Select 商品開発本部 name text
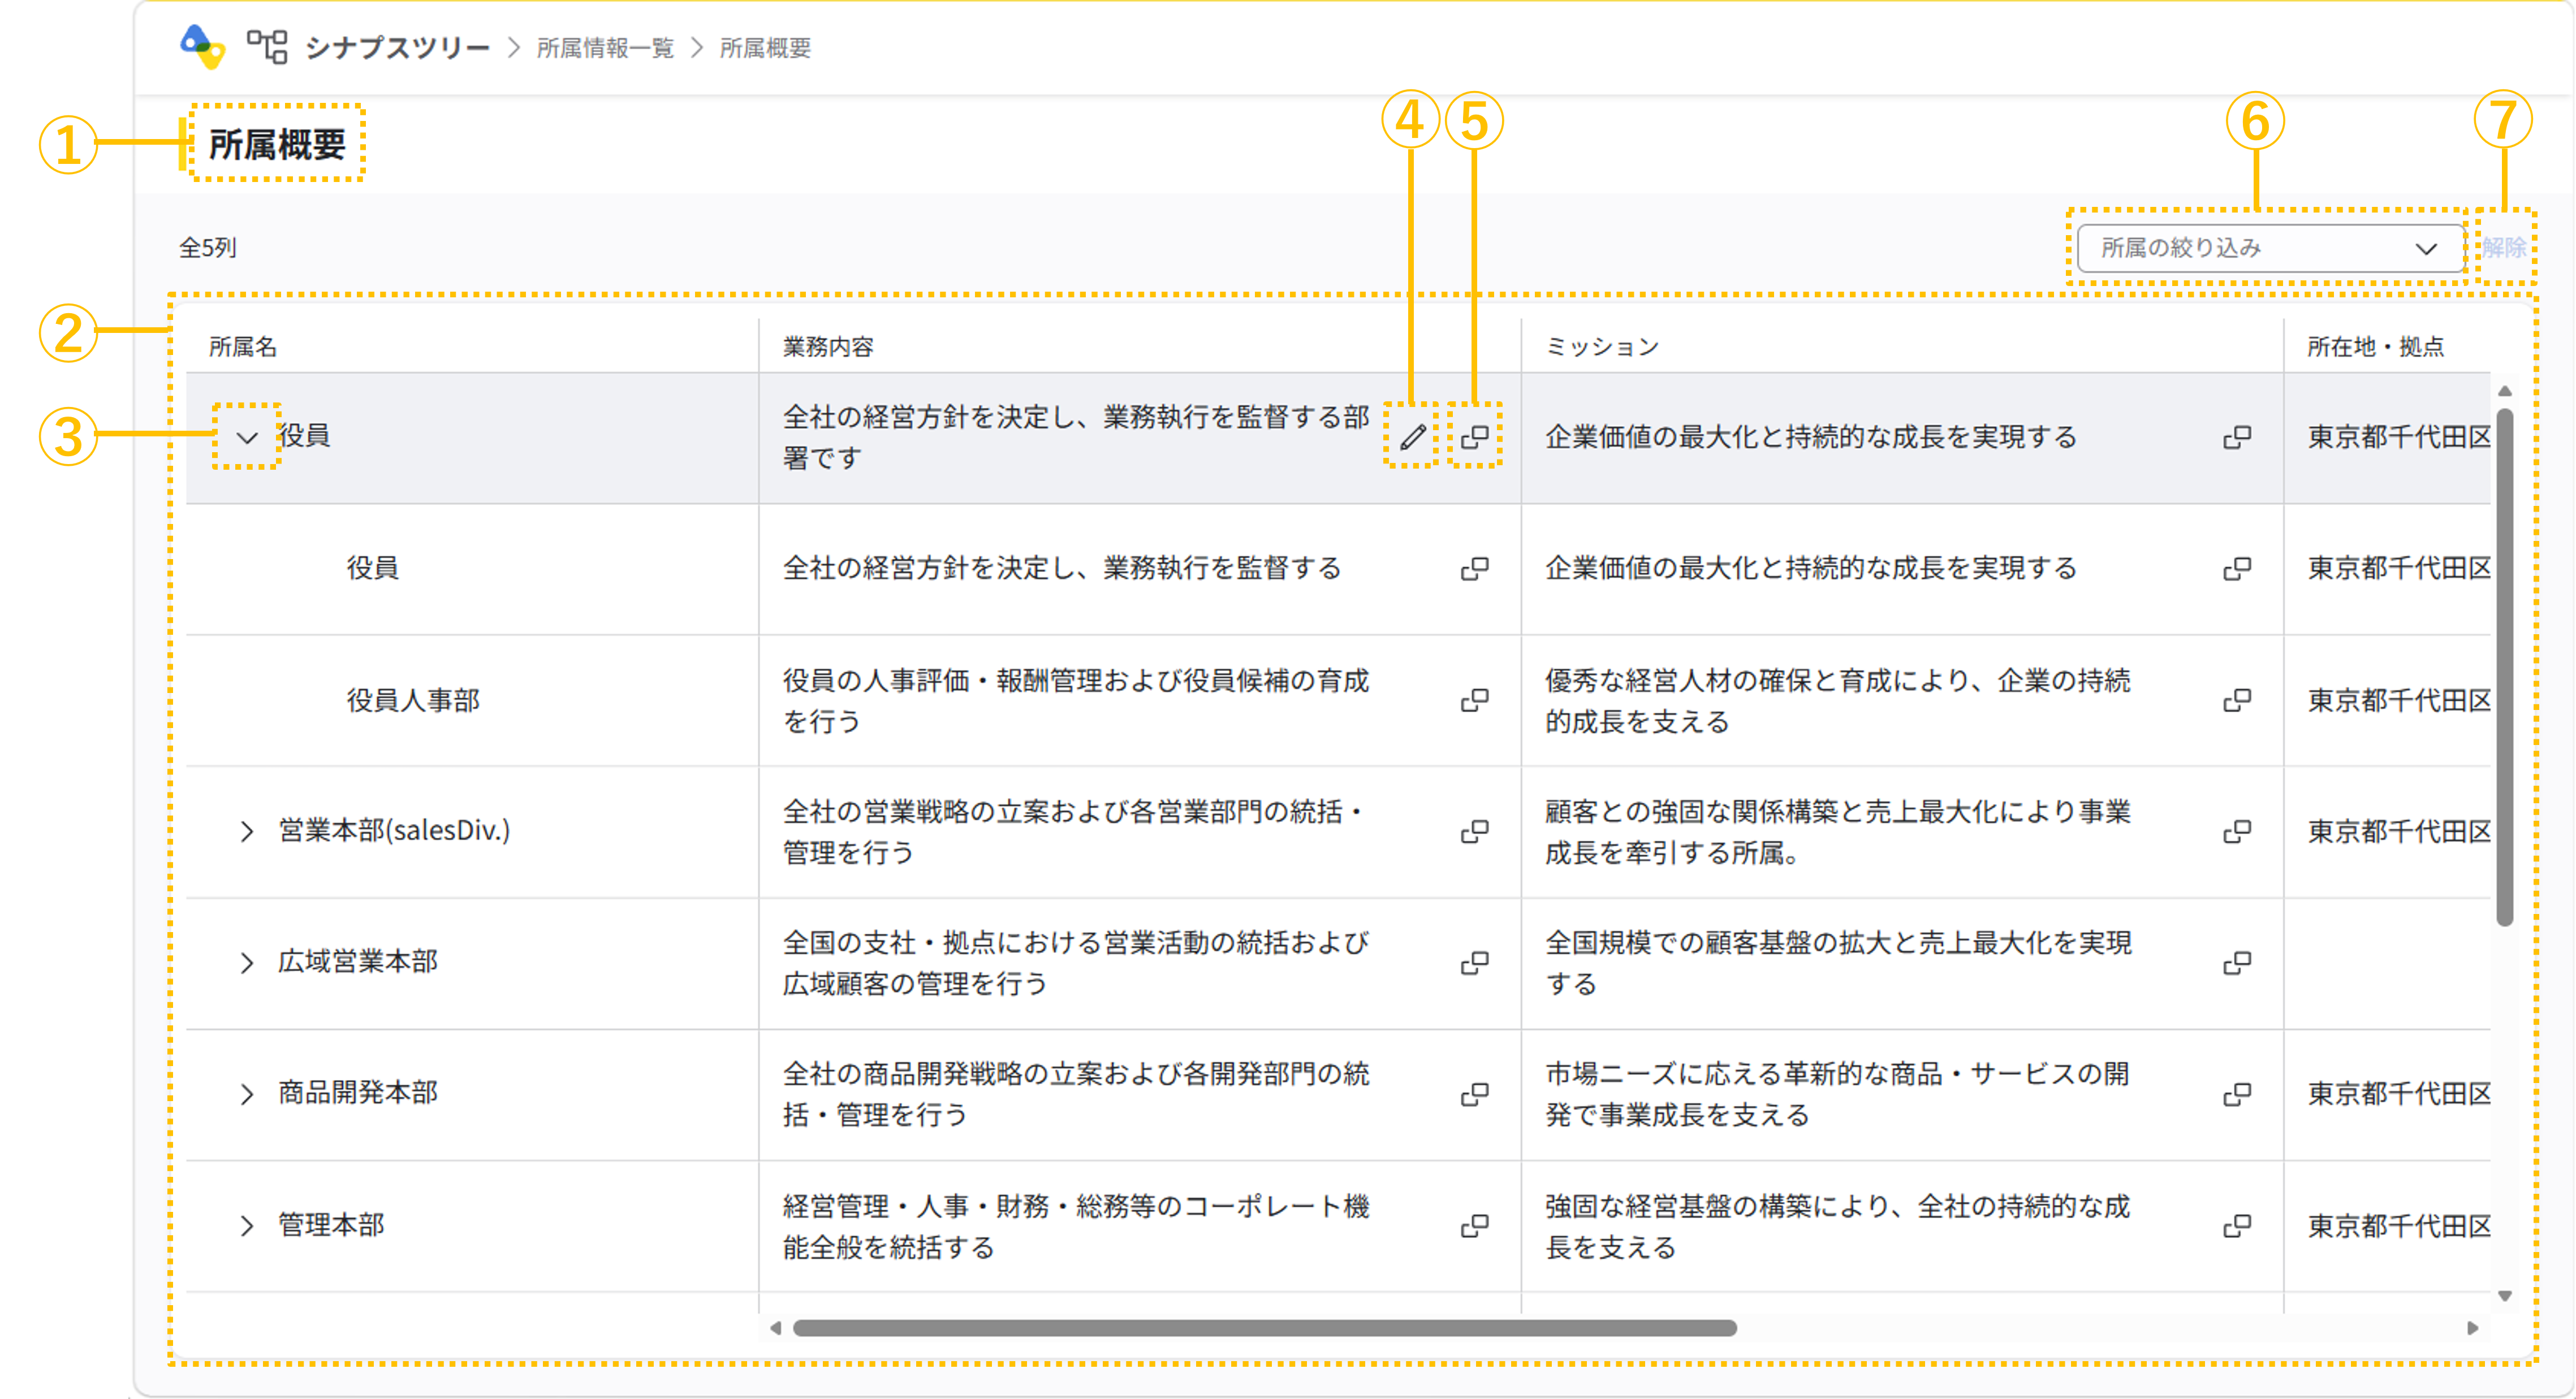The height and width of the screenshot is (1399, 2576). pyautogui.click(x=358, y=1093)
